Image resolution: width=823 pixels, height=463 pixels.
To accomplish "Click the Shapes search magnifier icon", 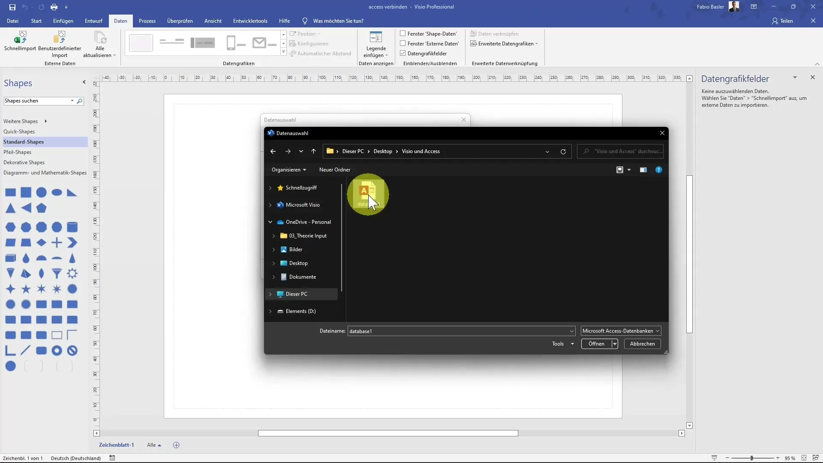I will pos(80,101).
